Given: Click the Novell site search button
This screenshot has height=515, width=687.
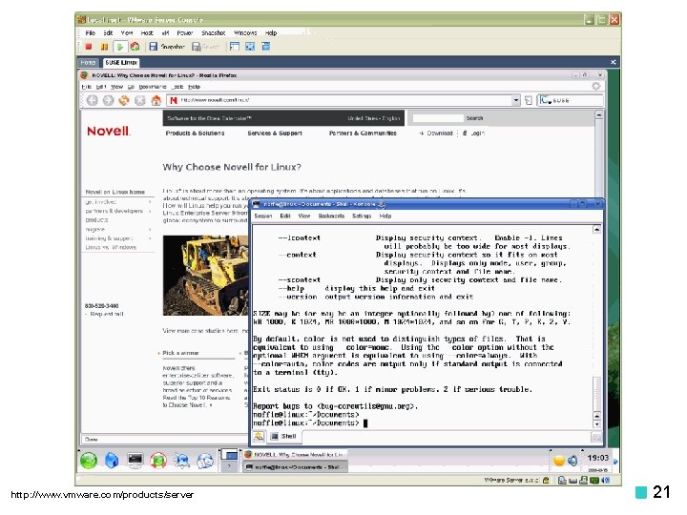Looking at the screenshot, I should (474, 118).
